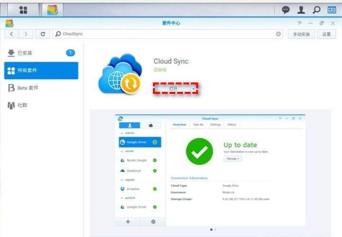Viewport: 342px width, 237px height.
Task: Select the second screenshot pagination dot
Action: pyautogui.click(x=215, y=229)
